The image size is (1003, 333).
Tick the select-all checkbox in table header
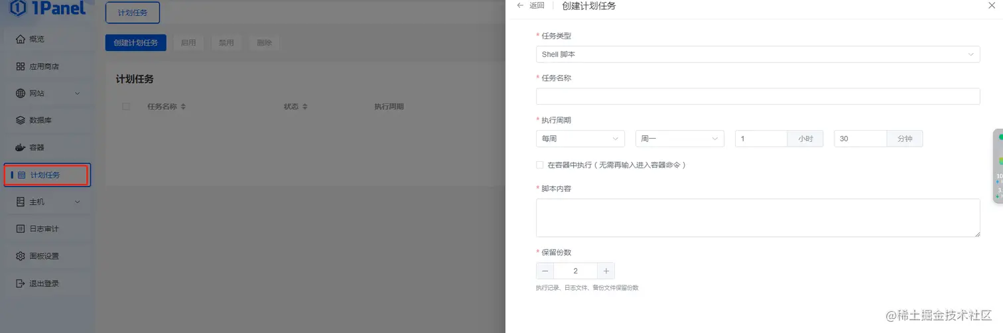[126, 106]
